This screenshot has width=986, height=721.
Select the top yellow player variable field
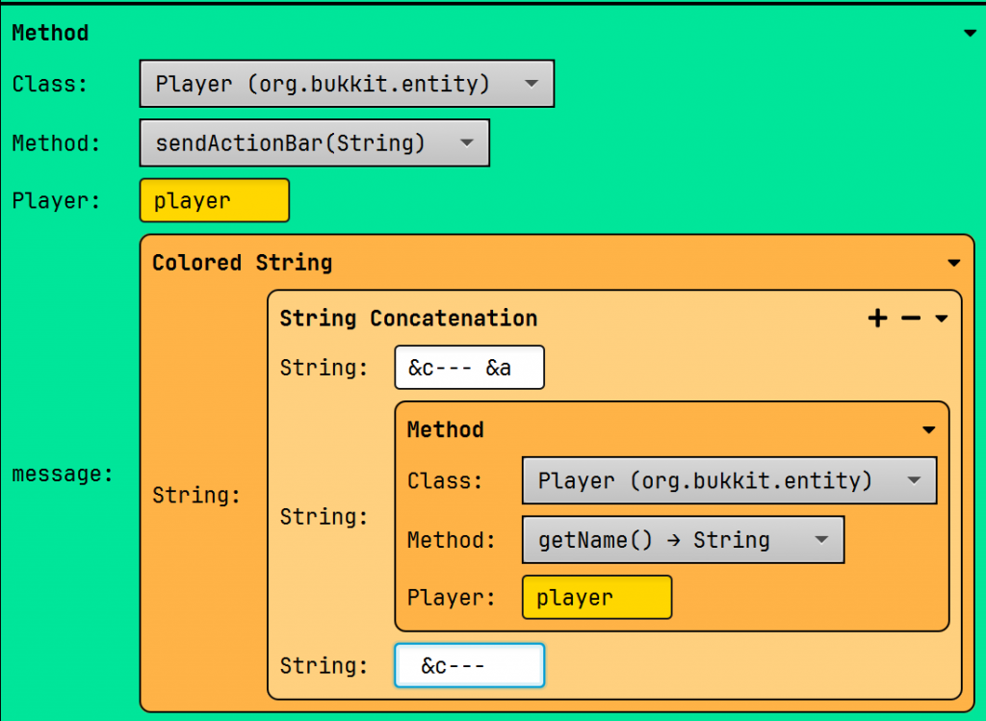point(214,201)
